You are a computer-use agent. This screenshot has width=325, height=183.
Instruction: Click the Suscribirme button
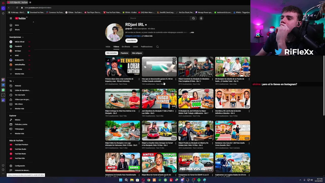click(131, 41)
